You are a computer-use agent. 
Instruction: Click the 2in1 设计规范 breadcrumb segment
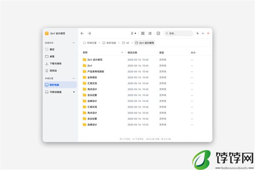point(144,43)
